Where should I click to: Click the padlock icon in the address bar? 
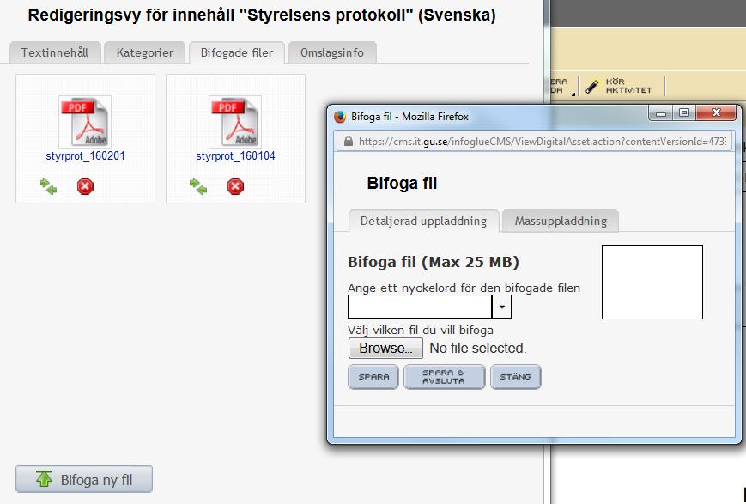click(349, 142)
